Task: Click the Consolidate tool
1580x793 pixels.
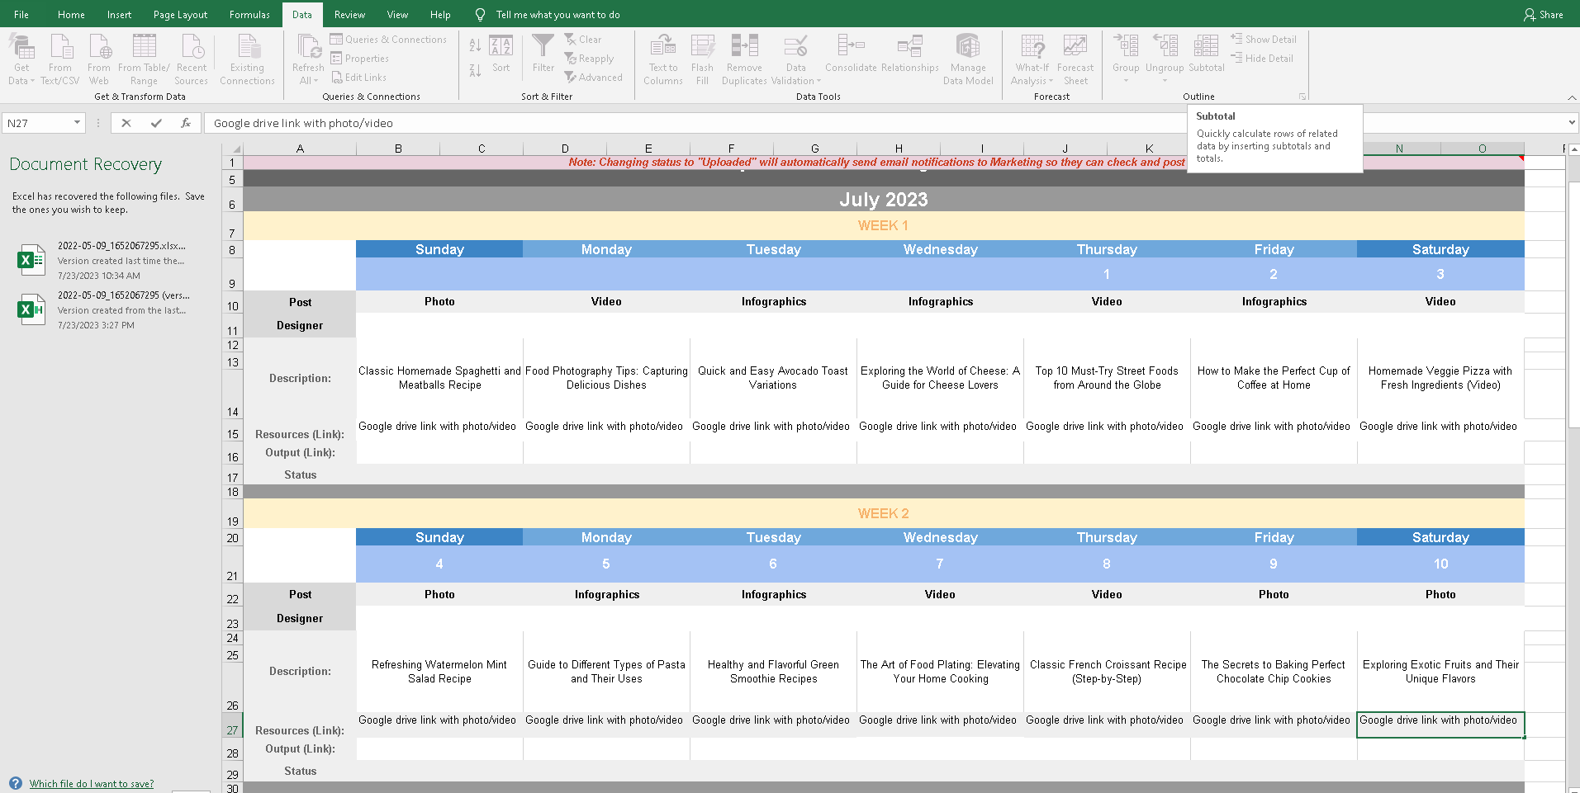Action: (x=851, y=54)
